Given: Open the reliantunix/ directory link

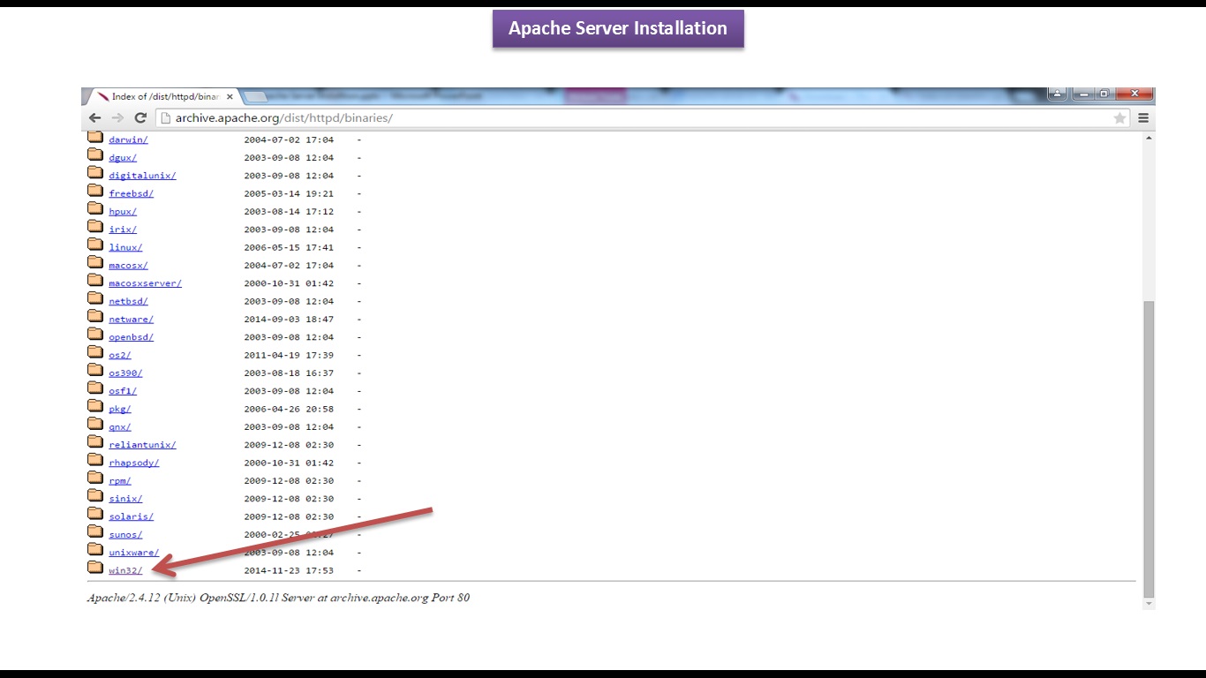Looking at the screenshot, I should tap(142, 445).
